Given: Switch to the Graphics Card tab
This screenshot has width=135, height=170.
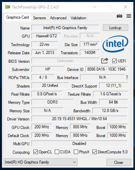Looking at the screenshot, I should (x=18, y=17).
